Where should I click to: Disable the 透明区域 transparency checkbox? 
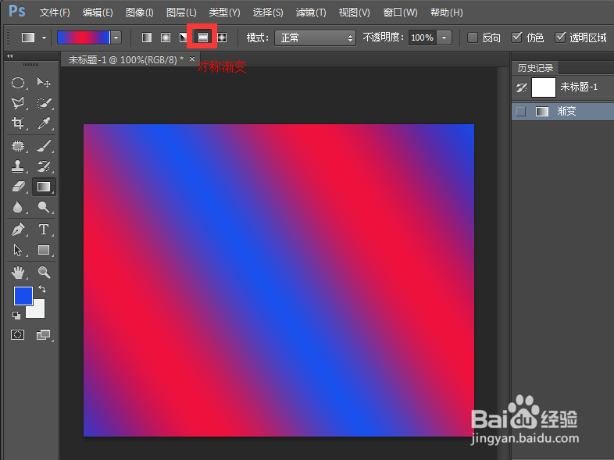pos(560,37)
